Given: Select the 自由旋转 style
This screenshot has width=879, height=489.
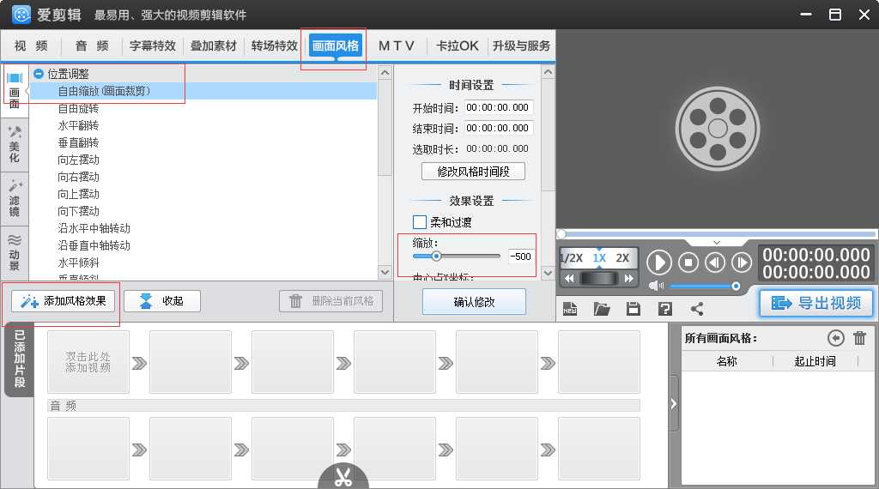Looking at the screenshot, I should click(78, 108).
